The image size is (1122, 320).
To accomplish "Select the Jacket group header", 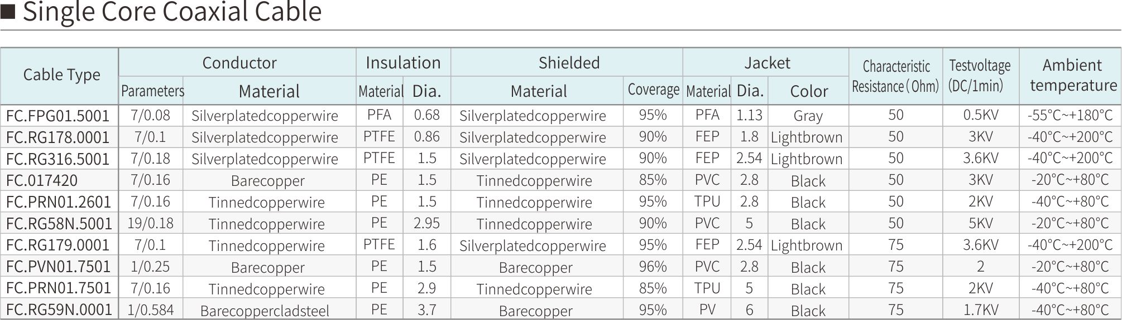I will pos(767,63).
